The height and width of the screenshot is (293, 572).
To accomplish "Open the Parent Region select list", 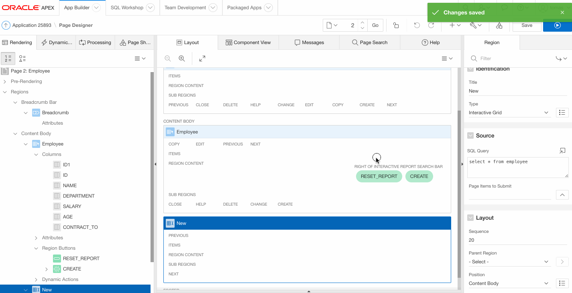I will [x=509, y=262].
